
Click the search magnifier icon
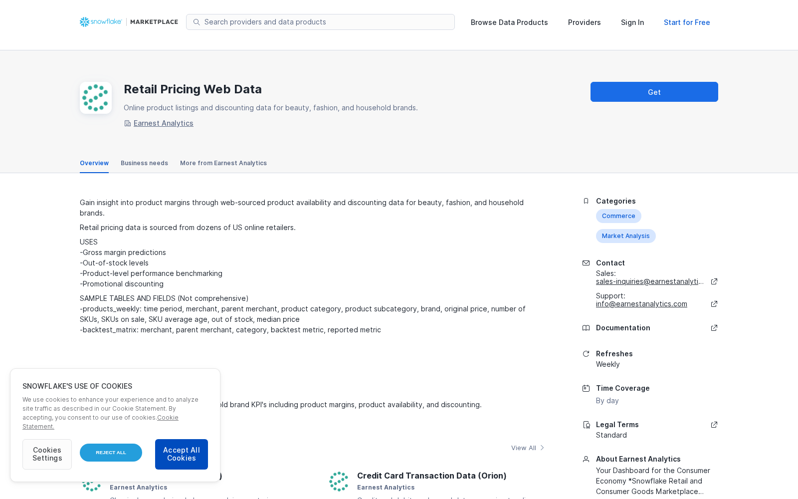pos(197,22)
